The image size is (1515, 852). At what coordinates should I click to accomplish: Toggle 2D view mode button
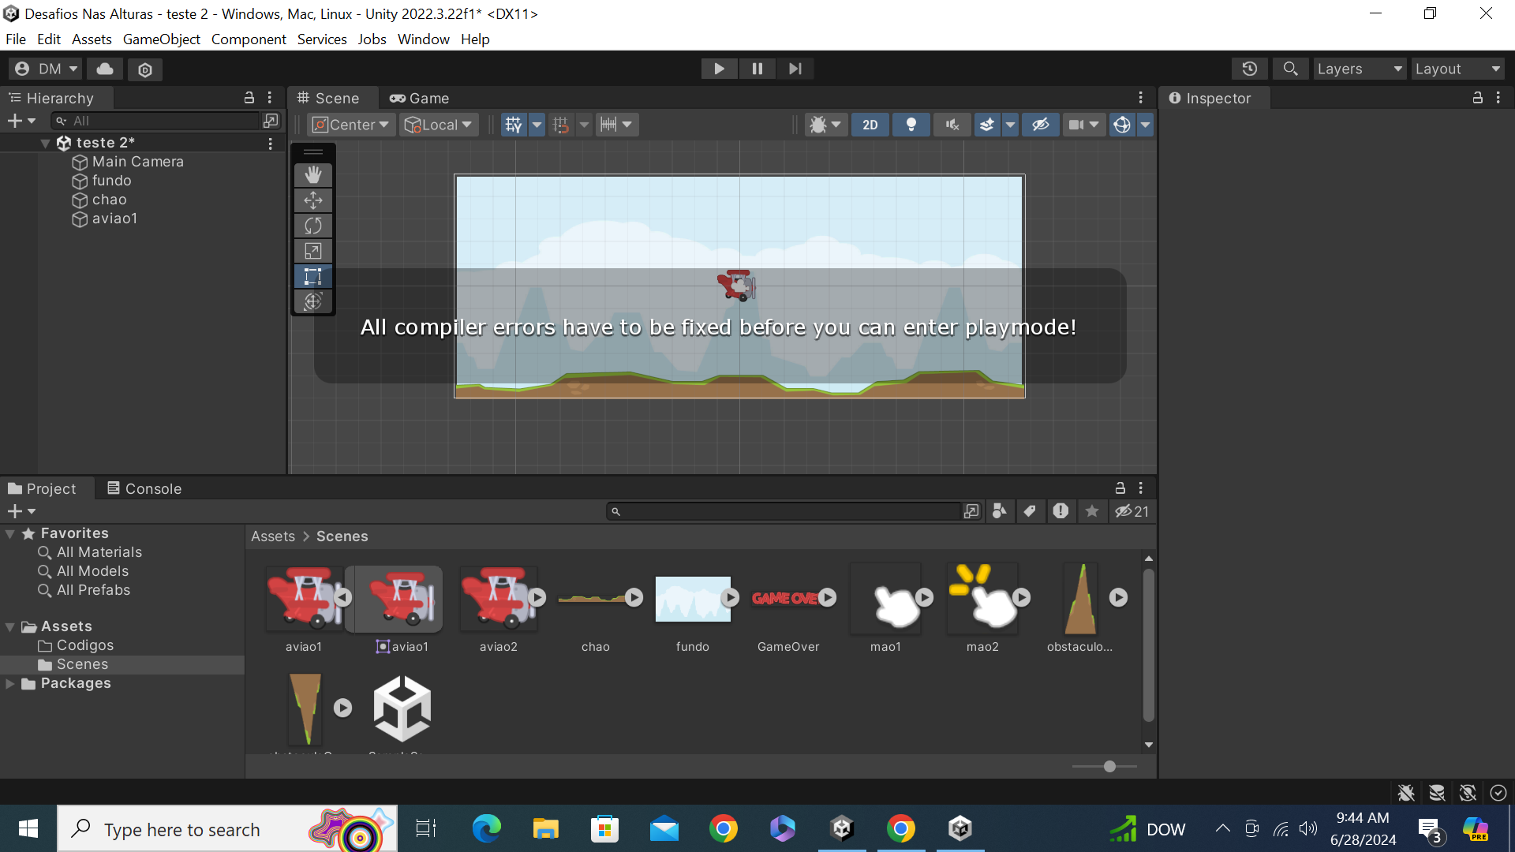pyautogui.click(x=870, y=125)
